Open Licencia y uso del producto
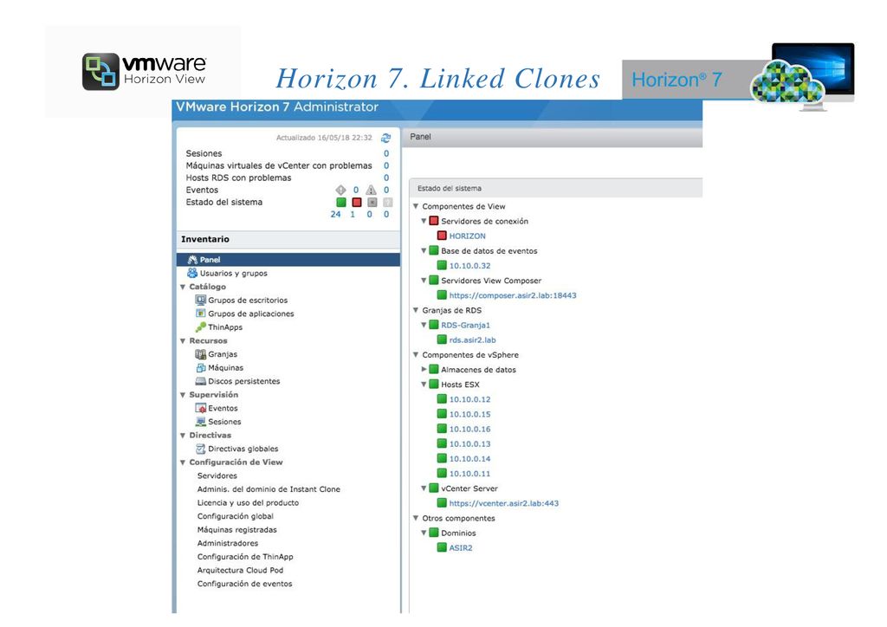This screenshot has height=627, width=887. coord(248,502)
